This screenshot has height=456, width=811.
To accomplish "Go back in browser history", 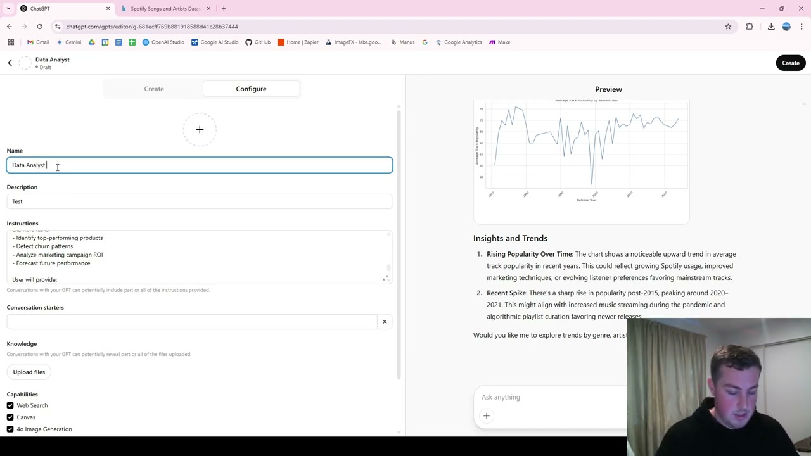I will point(10,27).
